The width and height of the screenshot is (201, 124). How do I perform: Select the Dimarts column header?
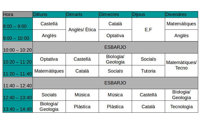pyautogui.click(x=82, y=14)
